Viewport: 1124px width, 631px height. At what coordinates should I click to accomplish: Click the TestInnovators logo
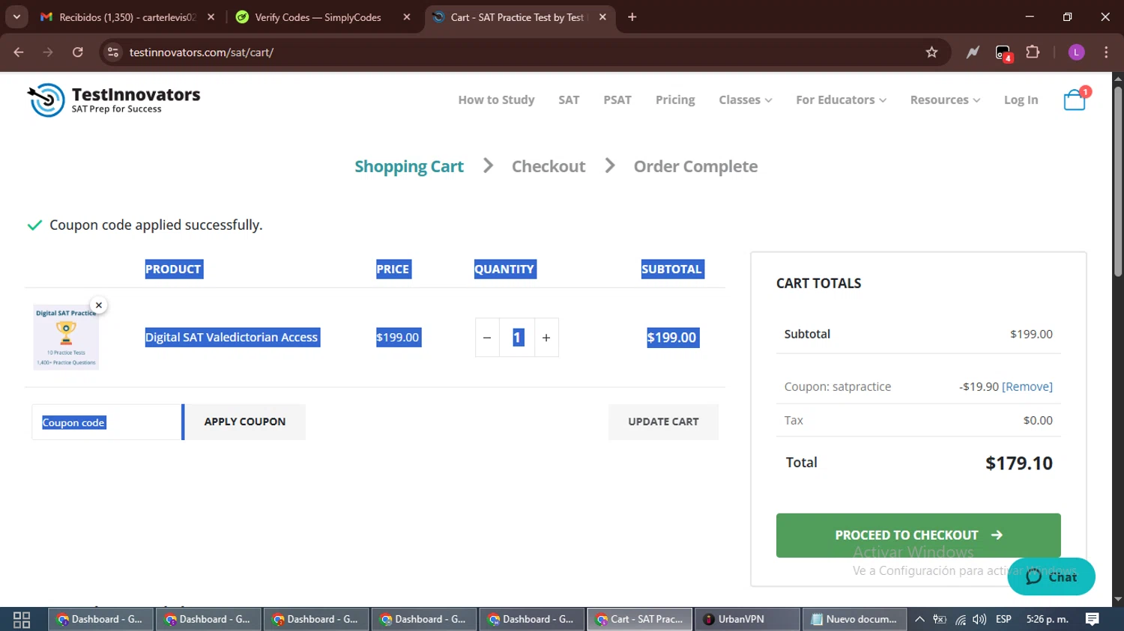114,100
